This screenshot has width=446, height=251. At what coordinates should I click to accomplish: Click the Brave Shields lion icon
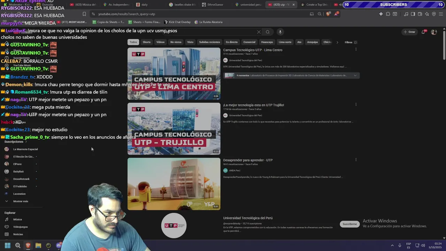328,14
